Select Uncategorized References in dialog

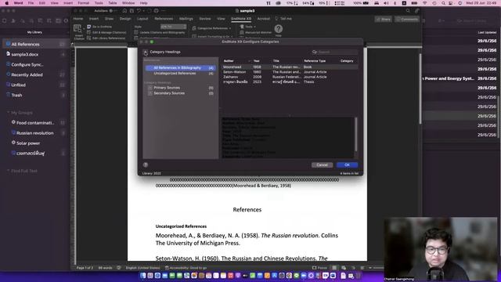[x=181, y=73]
